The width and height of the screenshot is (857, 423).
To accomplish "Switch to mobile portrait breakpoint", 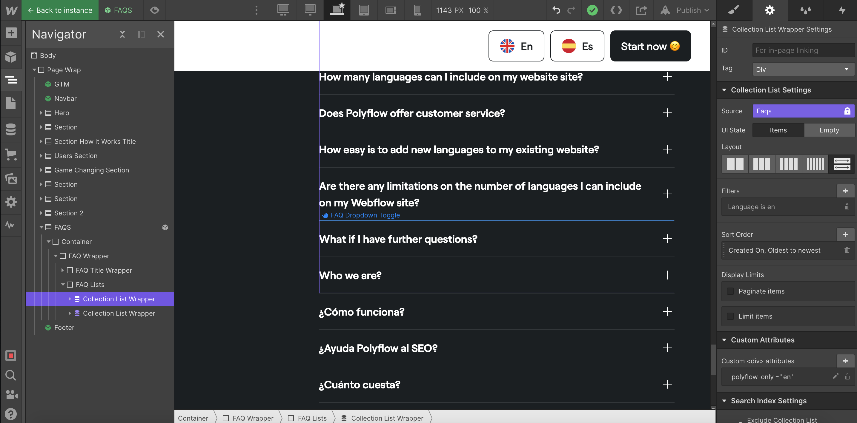I will (418, 10).
